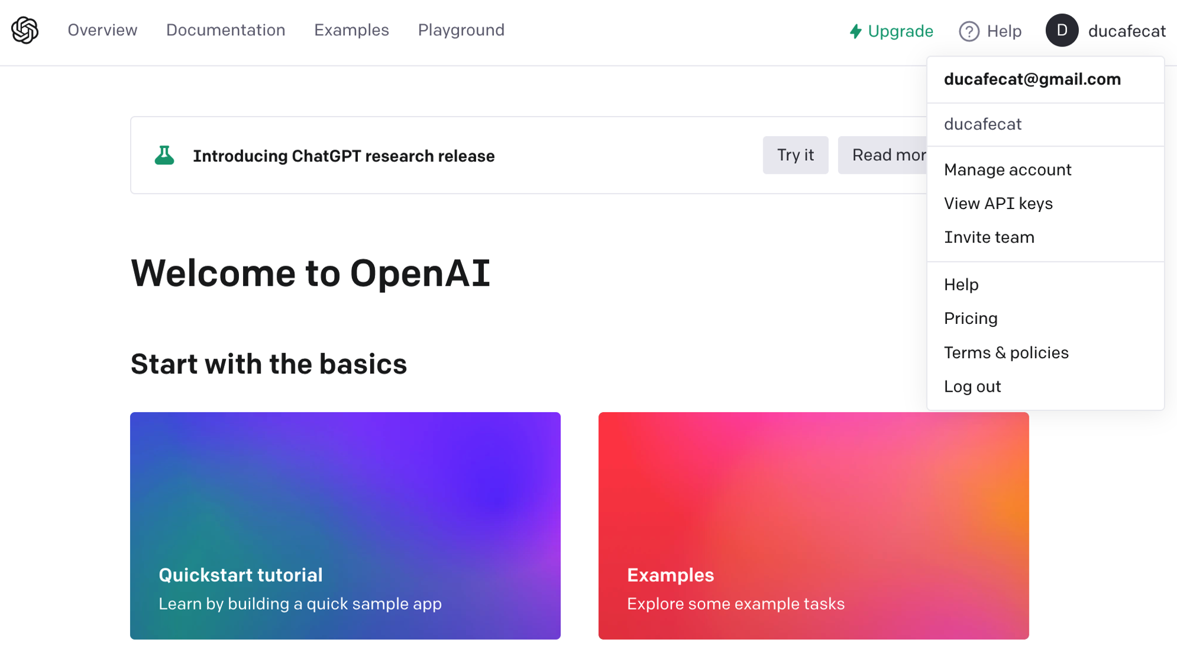1177x649 pixels.
Task: Open Help from the account dropdown menu
Action: (x=1045, y=284)
